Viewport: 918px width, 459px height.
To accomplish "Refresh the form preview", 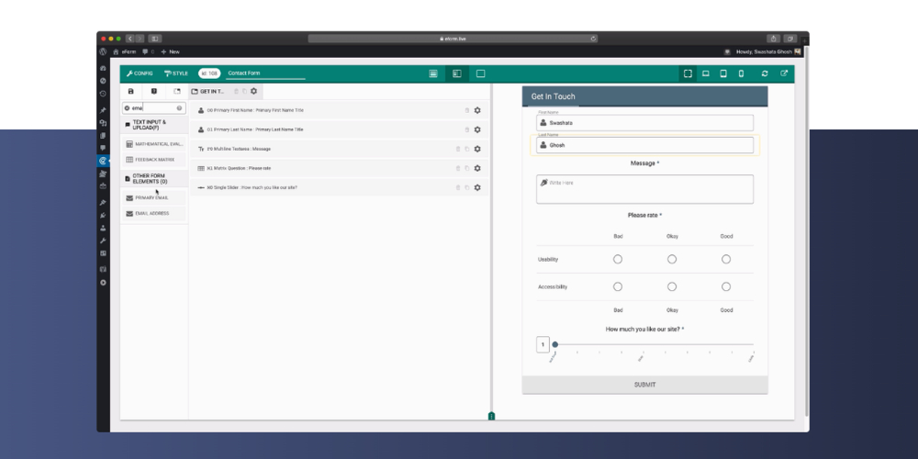I will [x=765, y=73].
